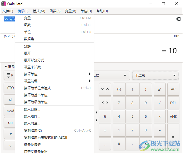Viewport: 183px width, 154px height.
Task: Move cursor left with < arrow
Action: 103,103
